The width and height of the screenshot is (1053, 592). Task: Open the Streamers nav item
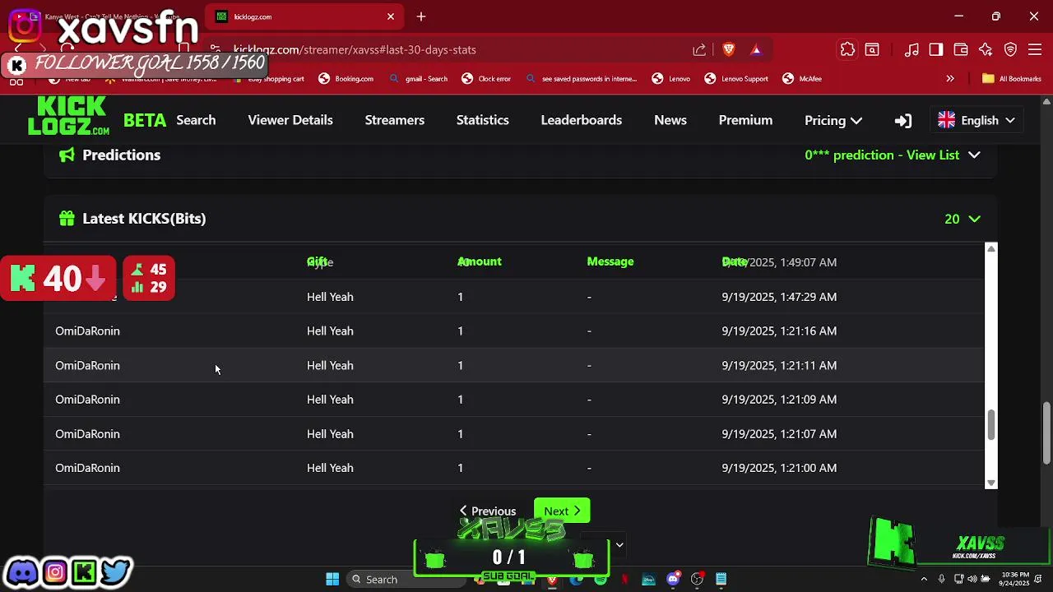[x=395, y=120]
